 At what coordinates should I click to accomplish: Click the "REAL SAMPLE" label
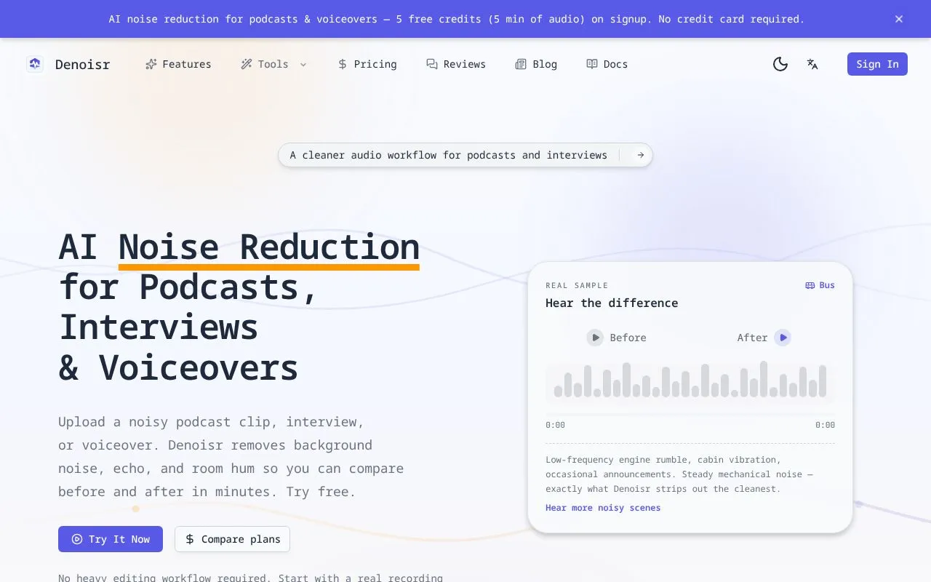[x=577, y=285]
